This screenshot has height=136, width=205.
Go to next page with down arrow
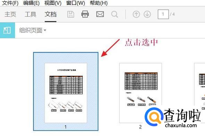point(147,14)
